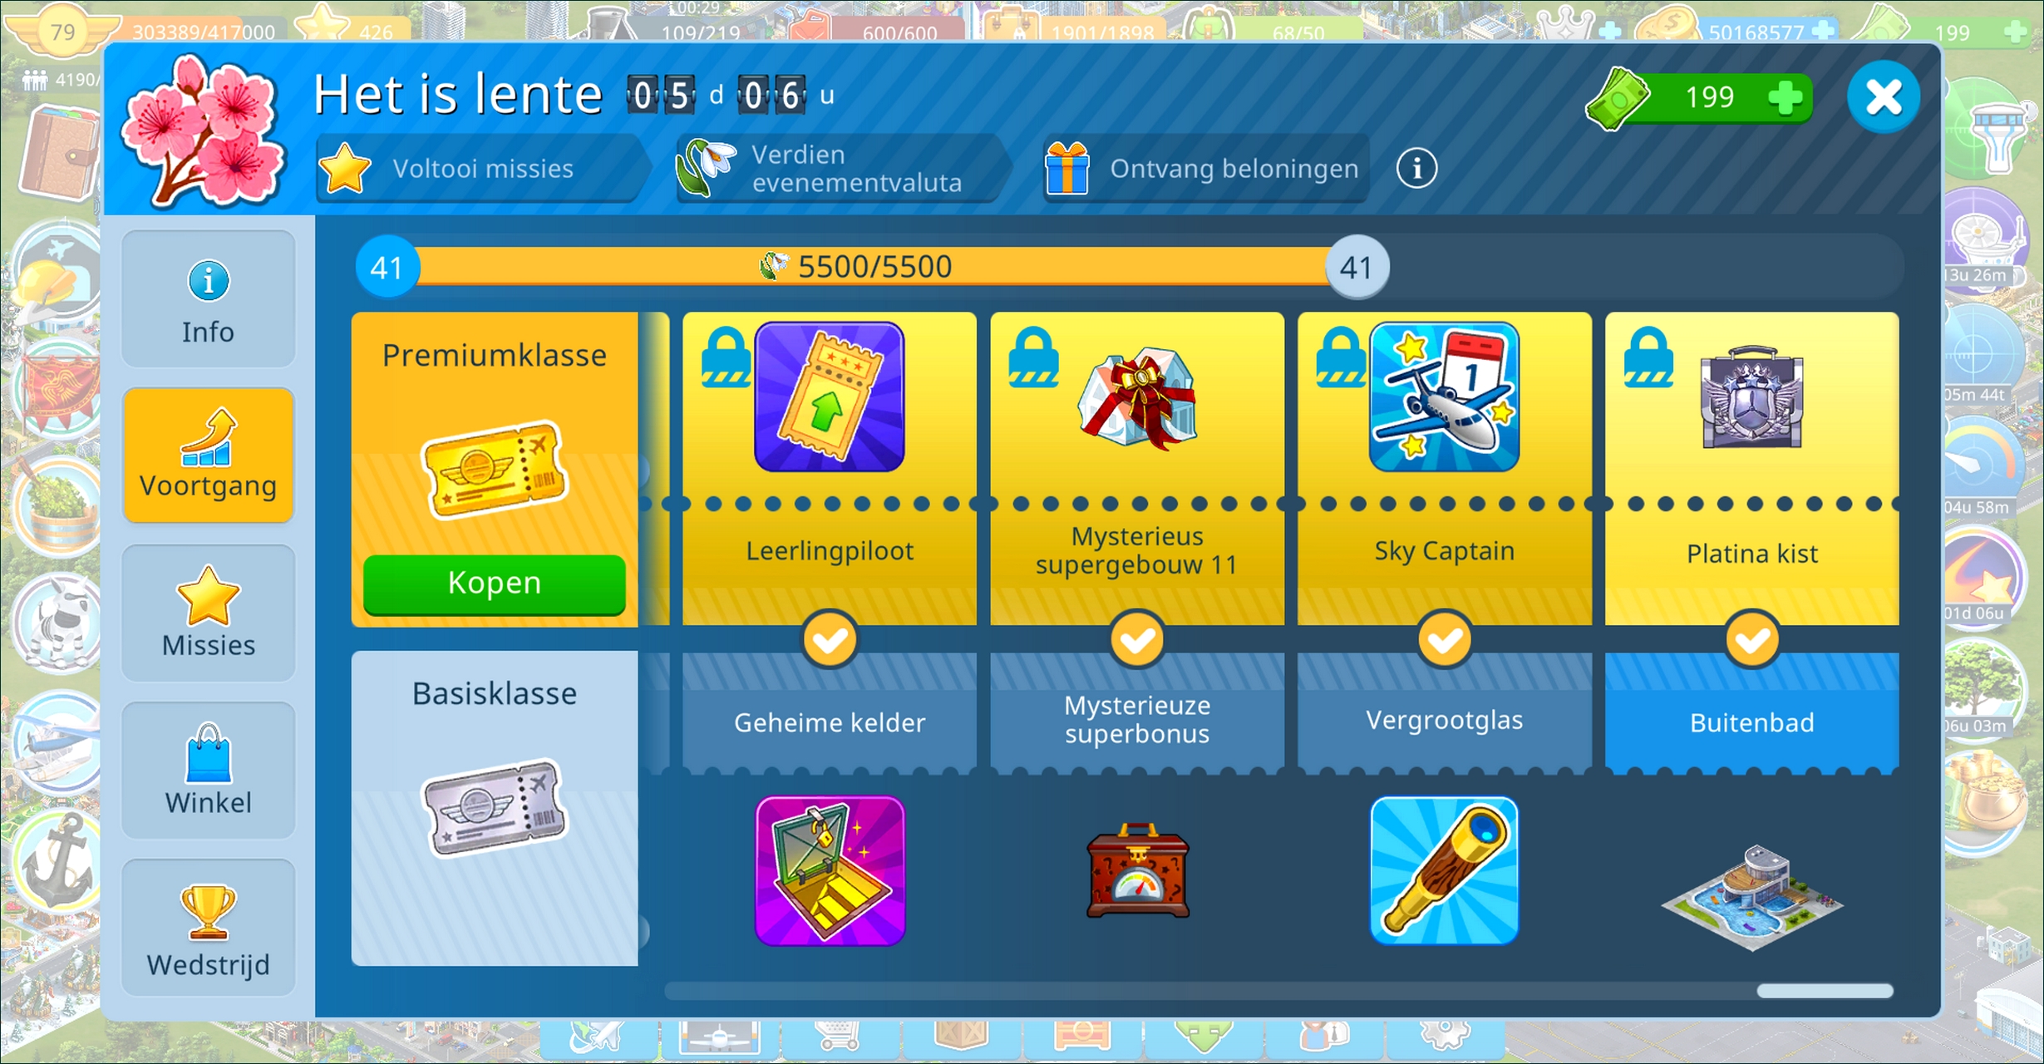Image resolution: width=2044 pixels, height=1064 pixels.
Task: Click the Het is lente title
Action: tap(457, 94)
